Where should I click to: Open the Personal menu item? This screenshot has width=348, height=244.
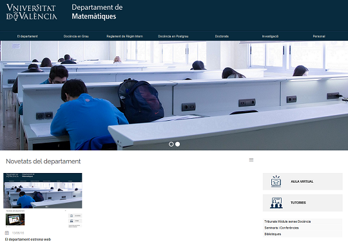tap(319, 36)
